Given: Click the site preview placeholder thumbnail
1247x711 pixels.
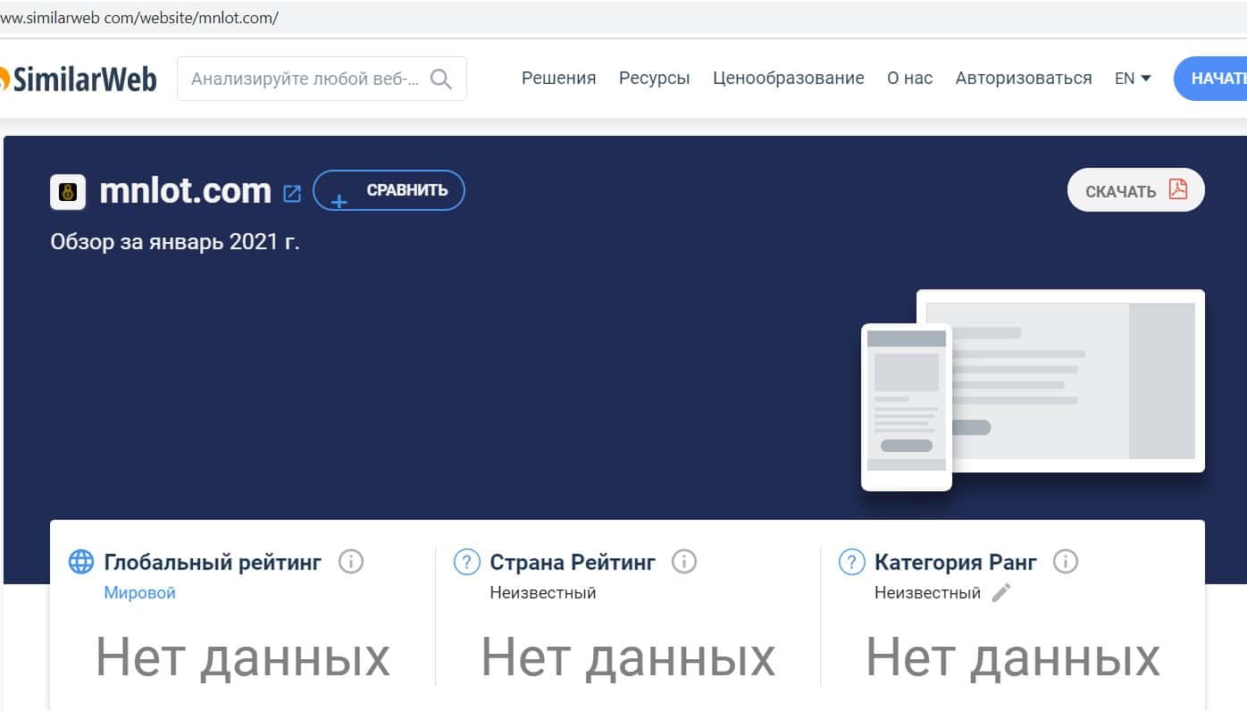Looking at the screenshot, I should click(x=1033, y=390).
